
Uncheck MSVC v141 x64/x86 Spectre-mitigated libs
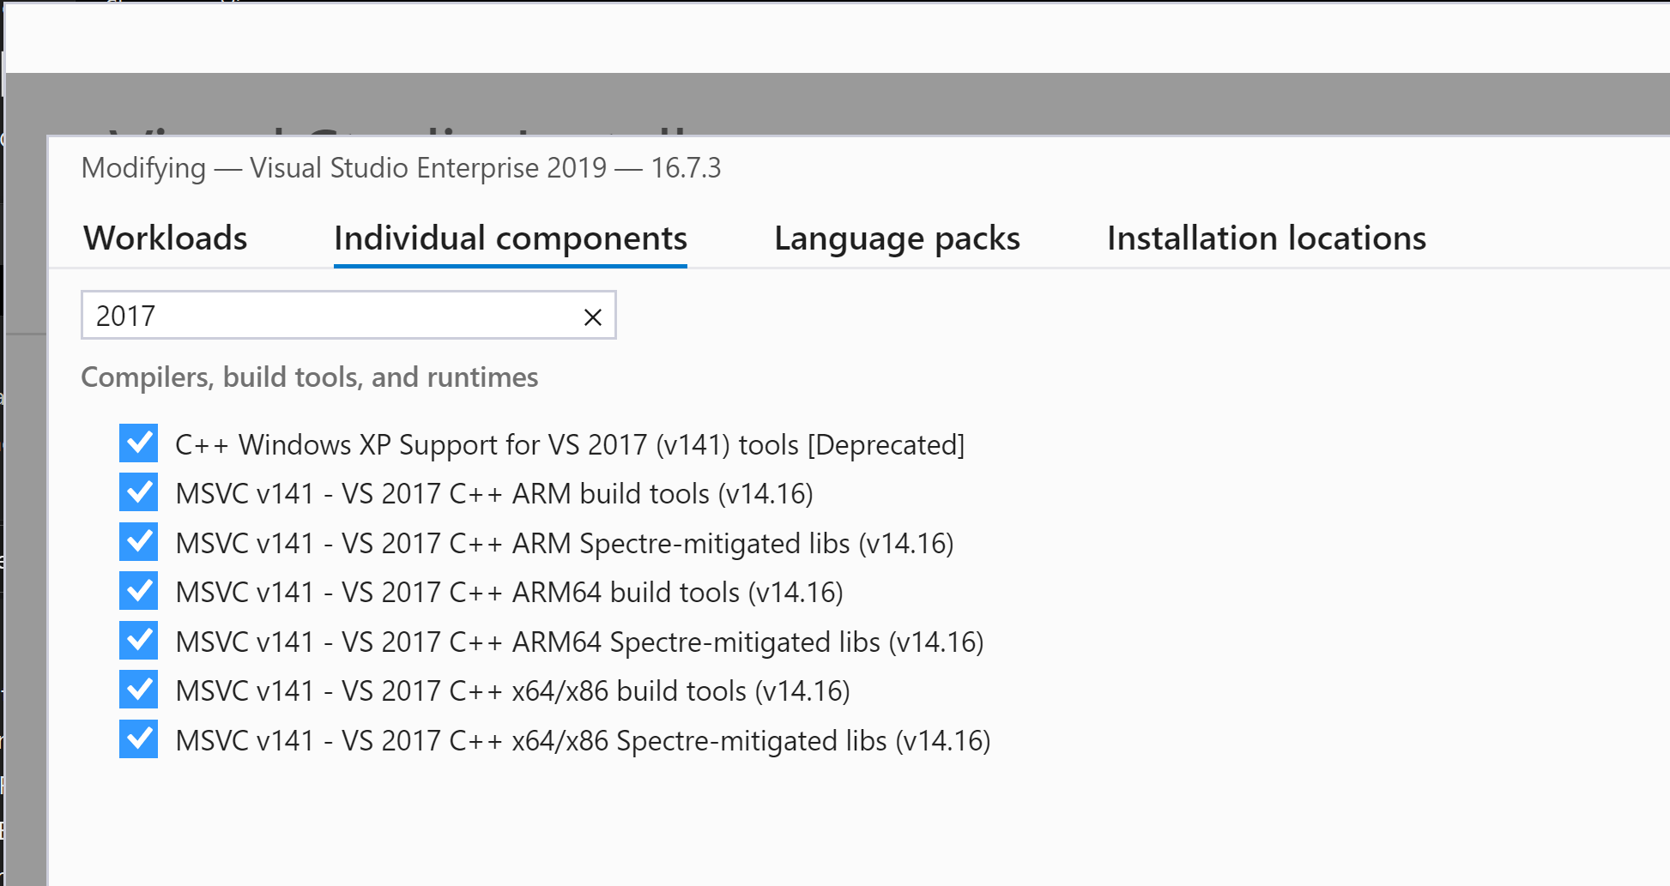click(x=138, y=739)
